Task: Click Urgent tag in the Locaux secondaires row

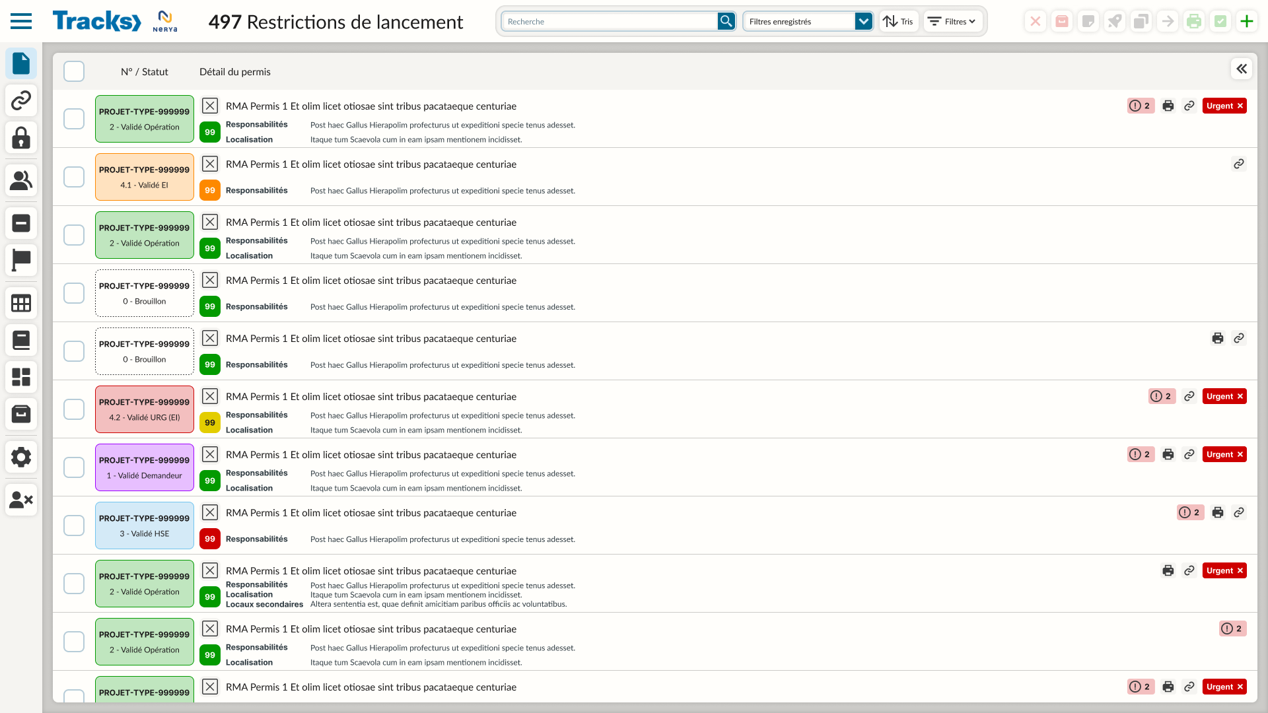Action: pos(1224,570)
